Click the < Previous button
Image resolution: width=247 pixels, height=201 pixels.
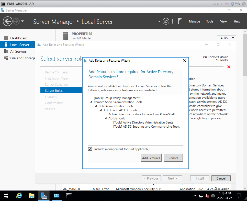coord(151,178)
